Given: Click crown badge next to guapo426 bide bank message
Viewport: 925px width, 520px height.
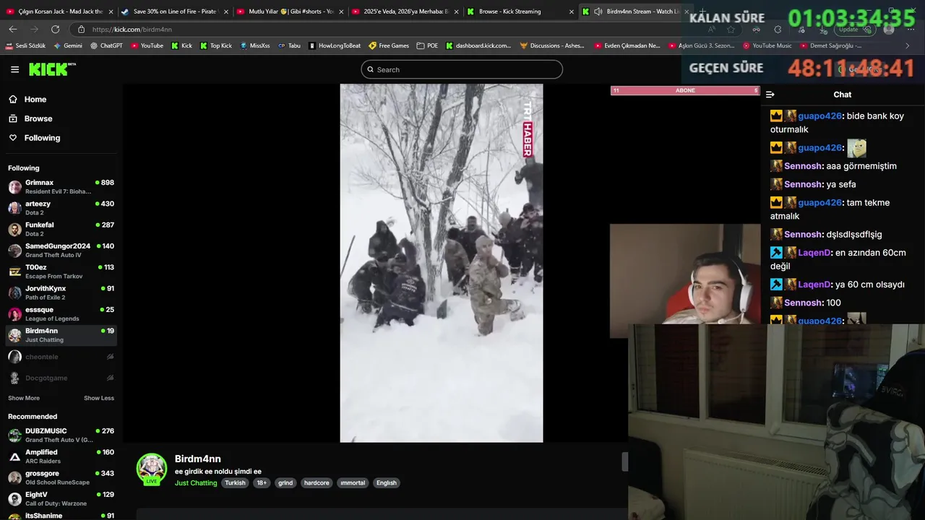Looking at the screenshot, I should click(x=776, y=116).
